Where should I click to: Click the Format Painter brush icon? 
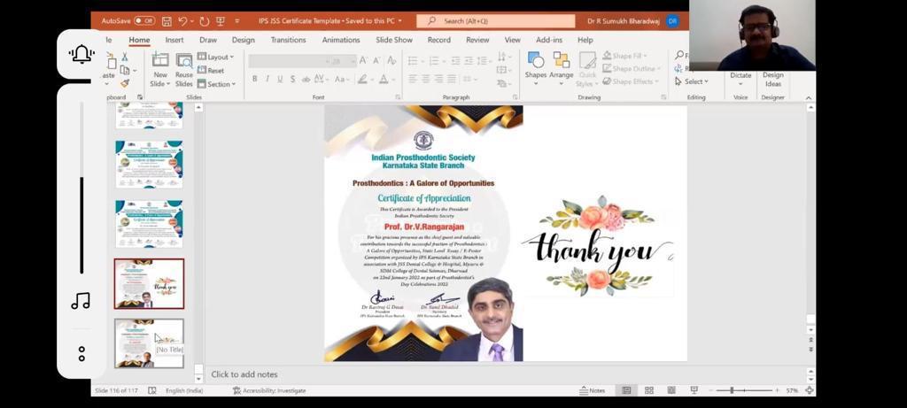click(x=124, y=84)
